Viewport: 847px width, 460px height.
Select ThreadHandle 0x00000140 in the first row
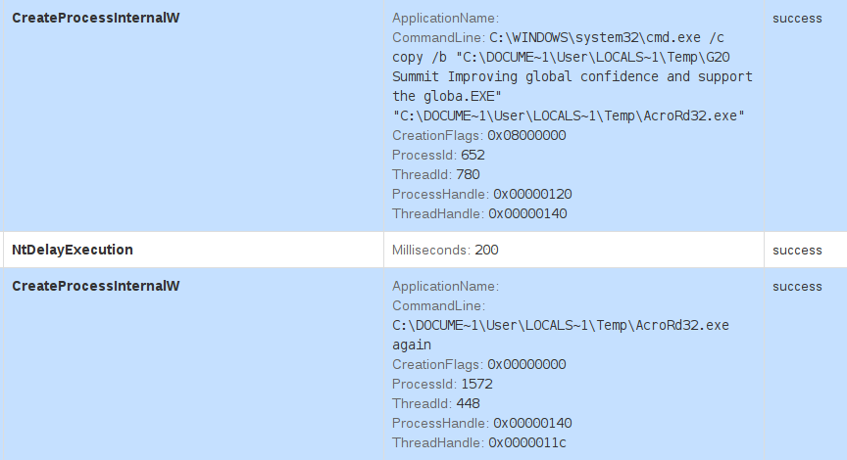[x=527, y=213]
